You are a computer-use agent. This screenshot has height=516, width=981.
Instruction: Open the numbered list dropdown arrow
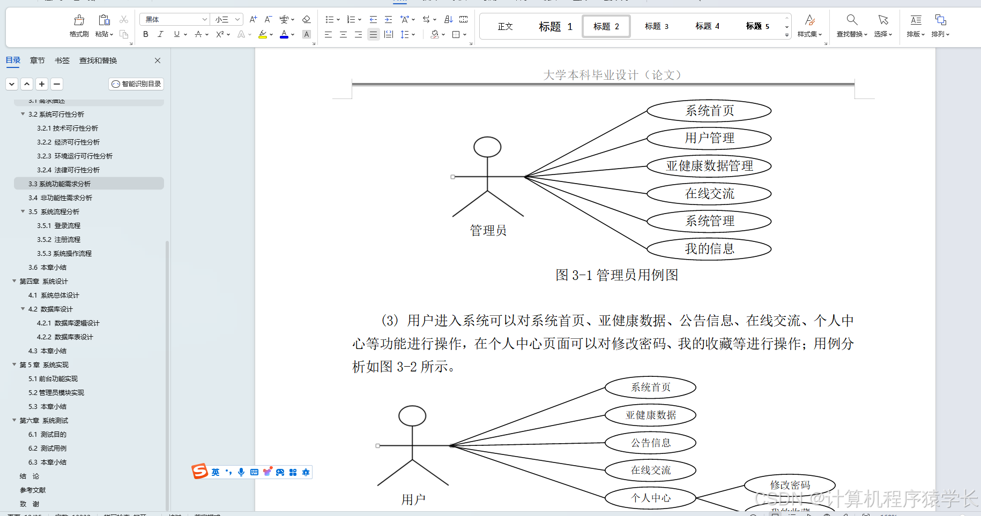(x=360, y=20)
